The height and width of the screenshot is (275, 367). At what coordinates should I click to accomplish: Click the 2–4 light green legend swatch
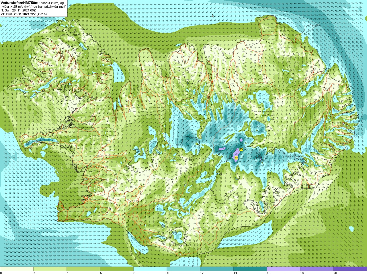coord(50,269)
